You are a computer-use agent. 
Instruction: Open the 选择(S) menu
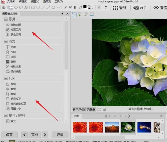coord(47,1)
